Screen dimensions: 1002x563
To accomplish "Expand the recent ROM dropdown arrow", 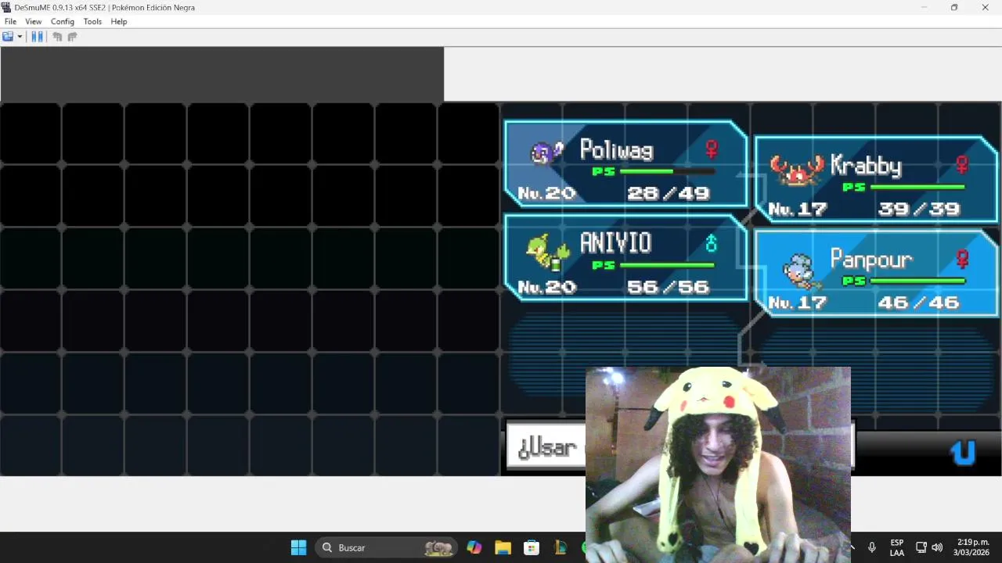I will click(x=20, y=37).
